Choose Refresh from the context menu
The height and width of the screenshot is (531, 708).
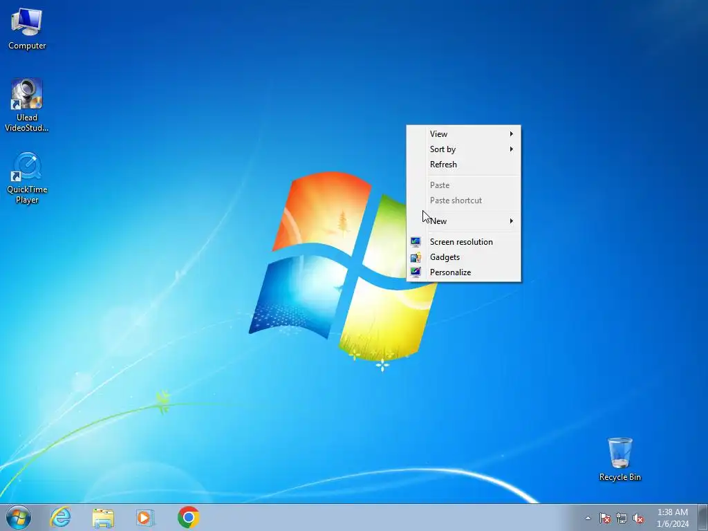coord(464,165)
